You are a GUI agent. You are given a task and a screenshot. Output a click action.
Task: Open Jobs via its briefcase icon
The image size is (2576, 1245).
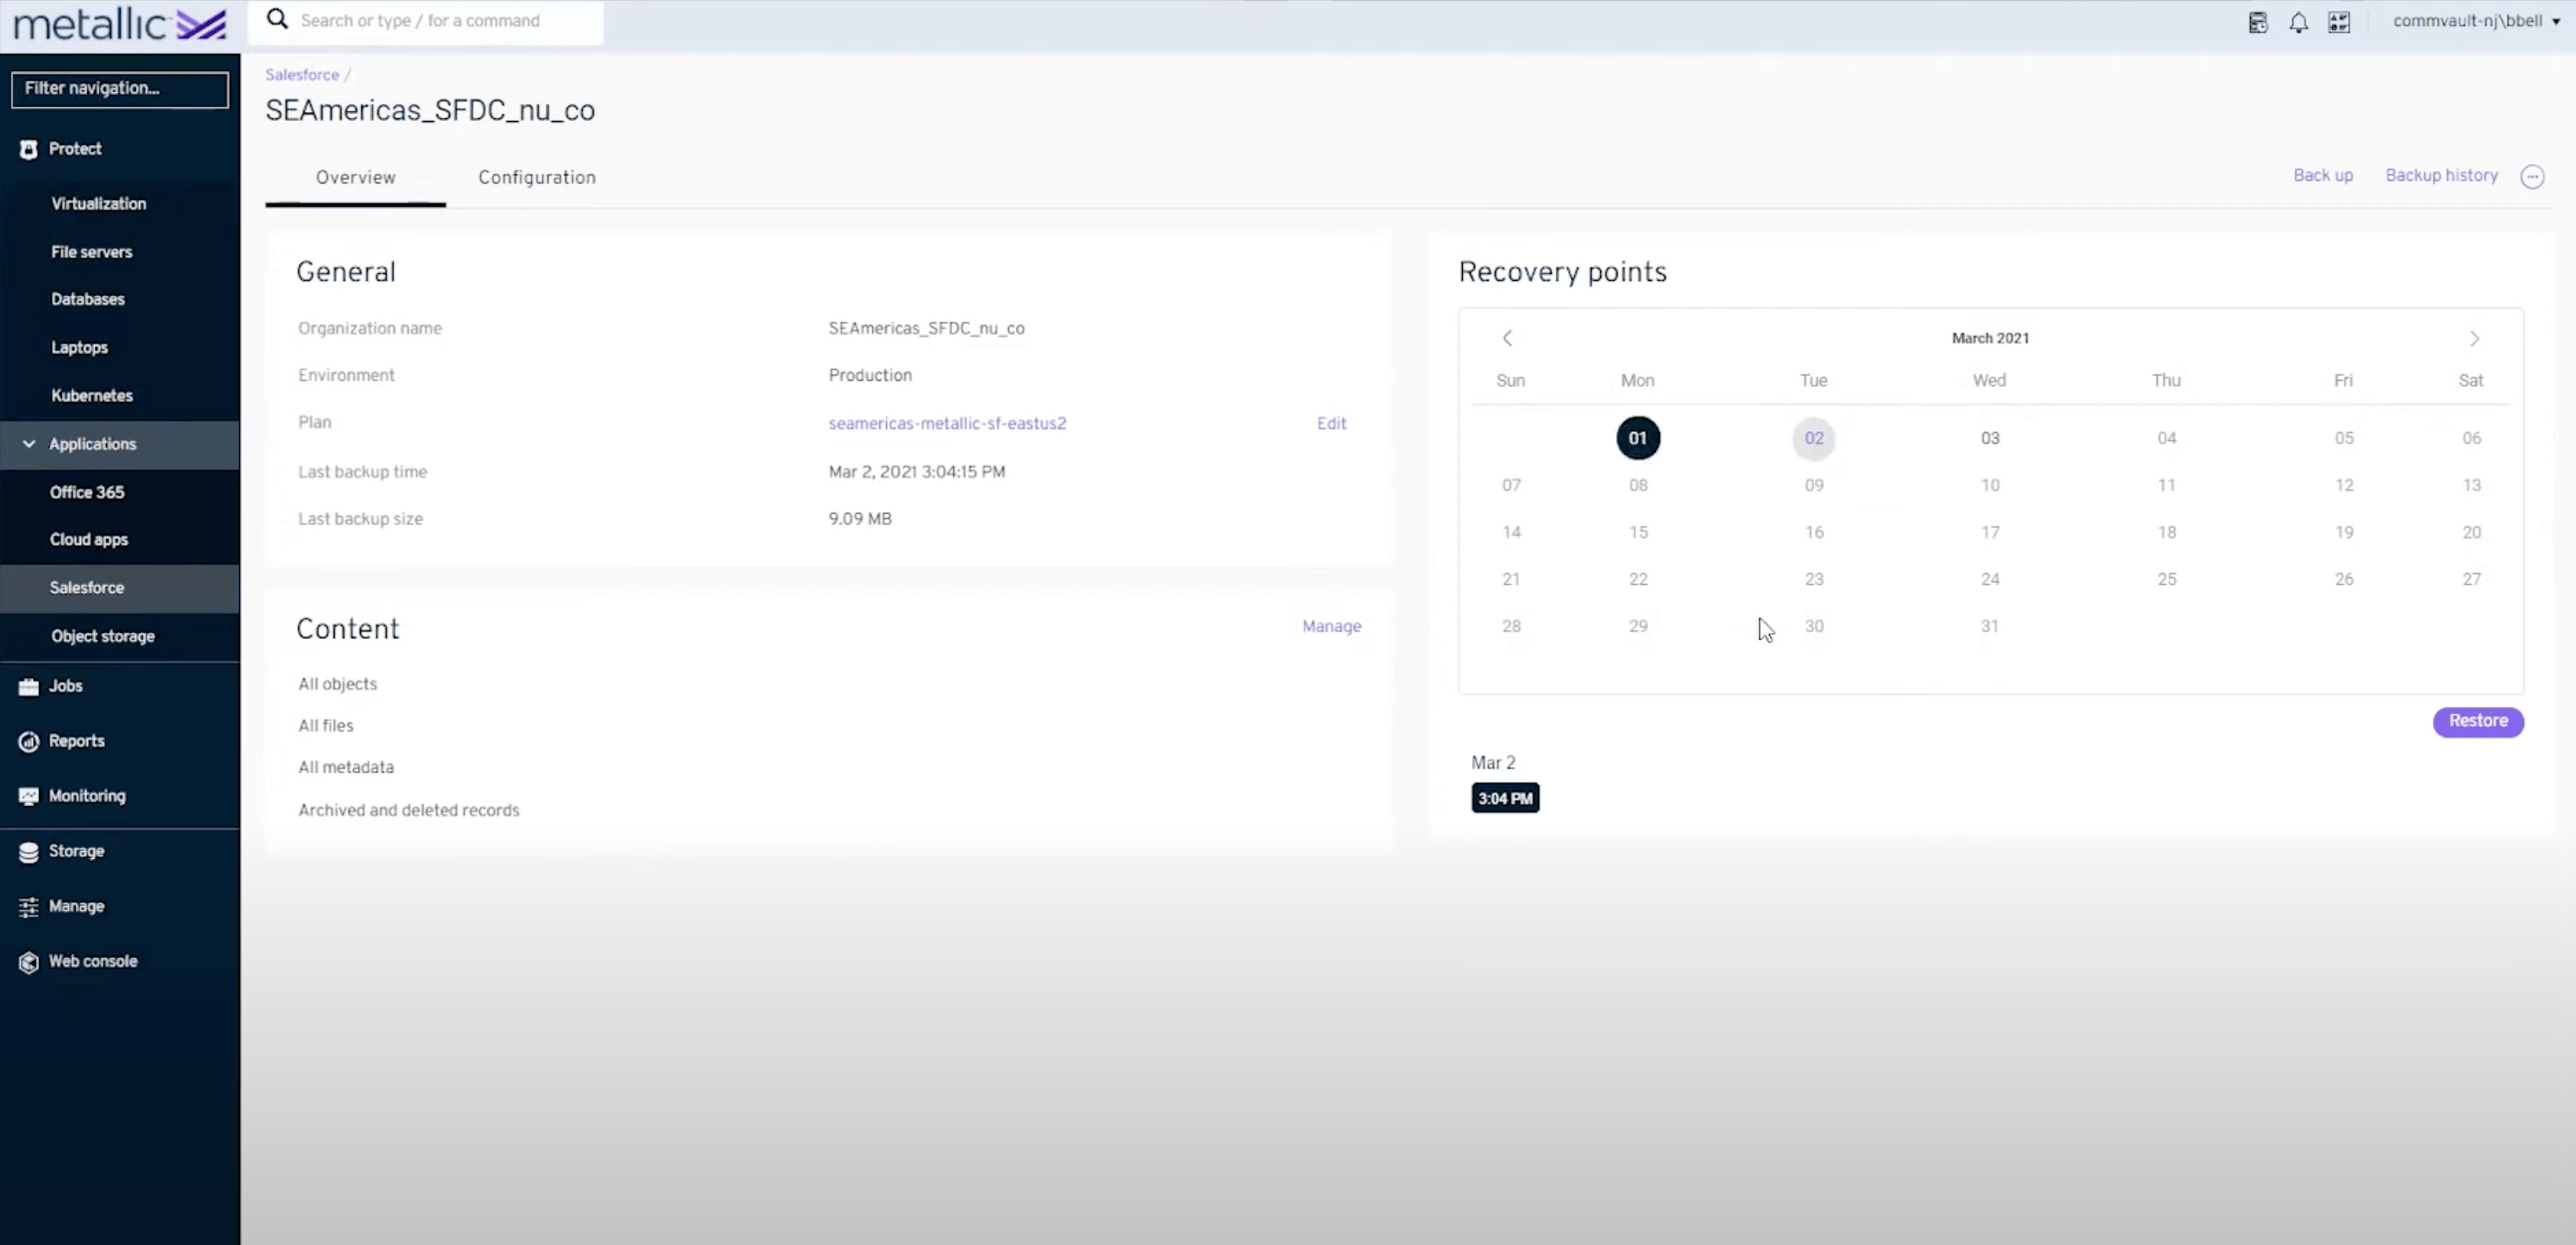tap(29, 686)
